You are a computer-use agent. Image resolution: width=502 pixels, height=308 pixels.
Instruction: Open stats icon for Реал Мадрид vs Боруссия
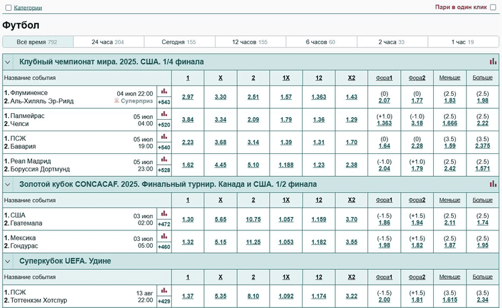(164, 160)
